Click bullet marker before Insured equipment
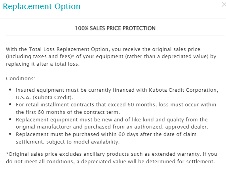The height and width of the screenshot is (172, 226). pyautogui.click(x=10, y=90)
